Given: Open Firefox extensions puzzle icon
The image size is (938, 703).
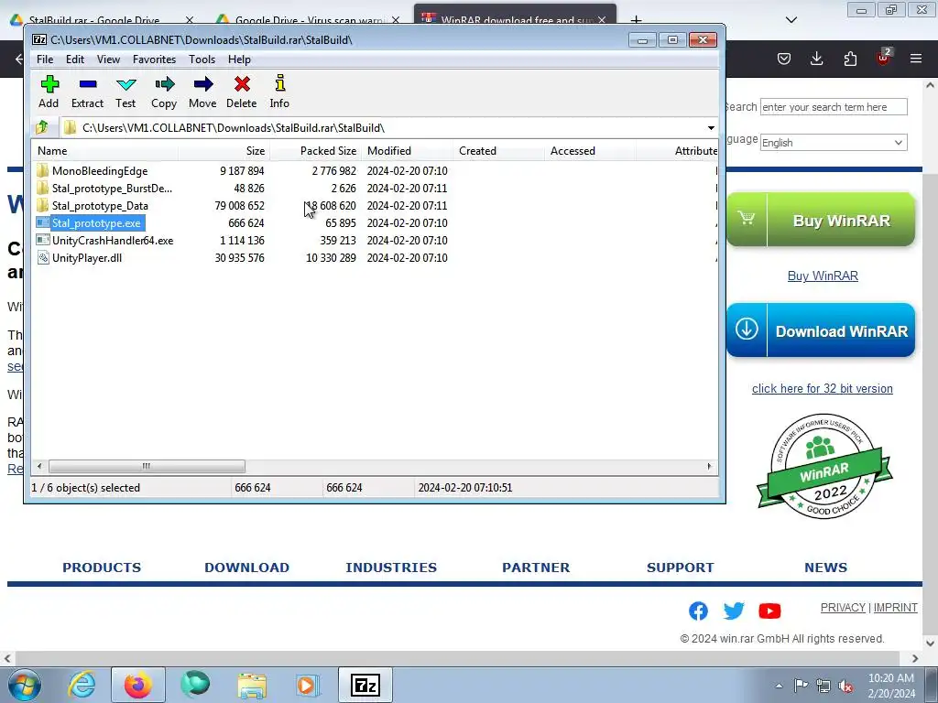Looking at the screenshot, I should tap(850, 59).
